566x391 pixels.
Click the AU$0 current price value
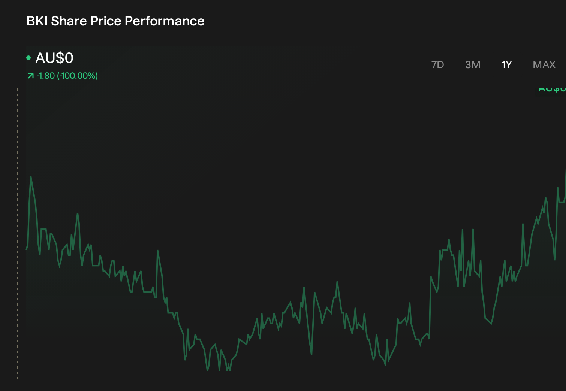54,58
